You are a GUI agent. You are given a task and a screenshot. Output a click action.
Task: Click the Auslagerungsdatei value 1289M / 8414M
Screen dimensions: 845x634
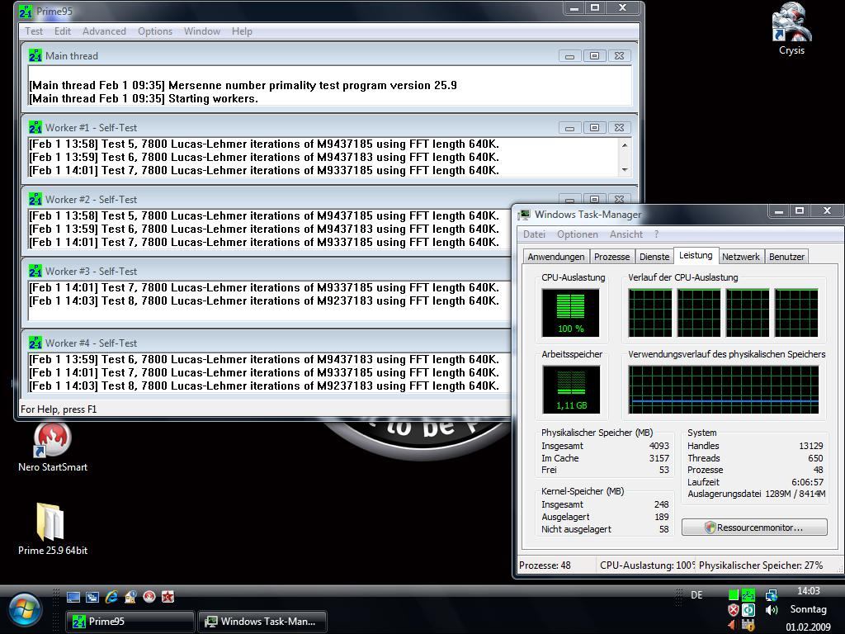pyautogui.click(x=795, y=494)
